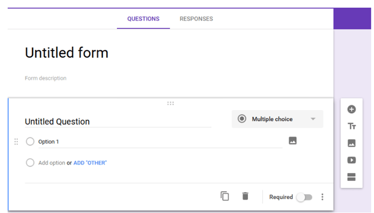Switch to the Responses tab
The image size is (374, 213).
[x=196, y=19]
